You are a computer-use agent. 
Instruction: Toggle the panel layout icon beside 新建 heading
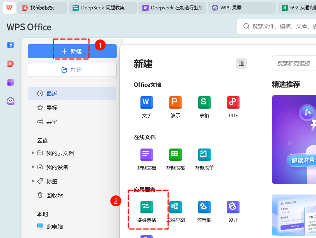click(241, 63)
